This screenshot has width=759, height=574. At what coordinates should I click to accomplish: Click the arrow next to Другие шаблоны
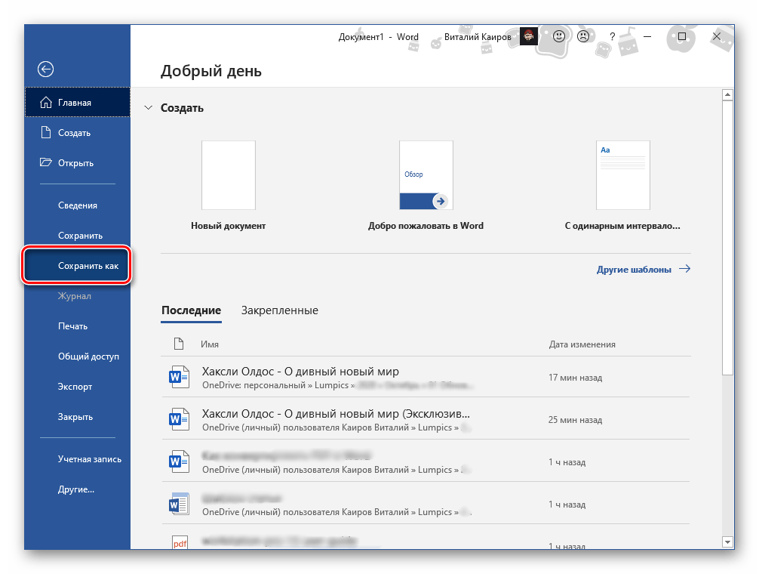[684, 269]
